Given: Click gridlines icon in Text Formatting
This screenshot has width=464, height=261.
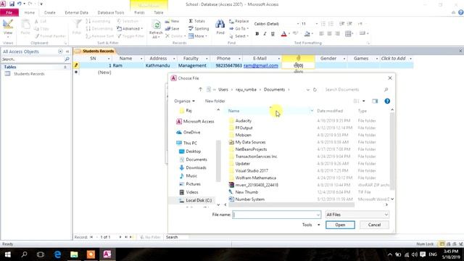Looking at the screenshot, I should tap(348, 34).
